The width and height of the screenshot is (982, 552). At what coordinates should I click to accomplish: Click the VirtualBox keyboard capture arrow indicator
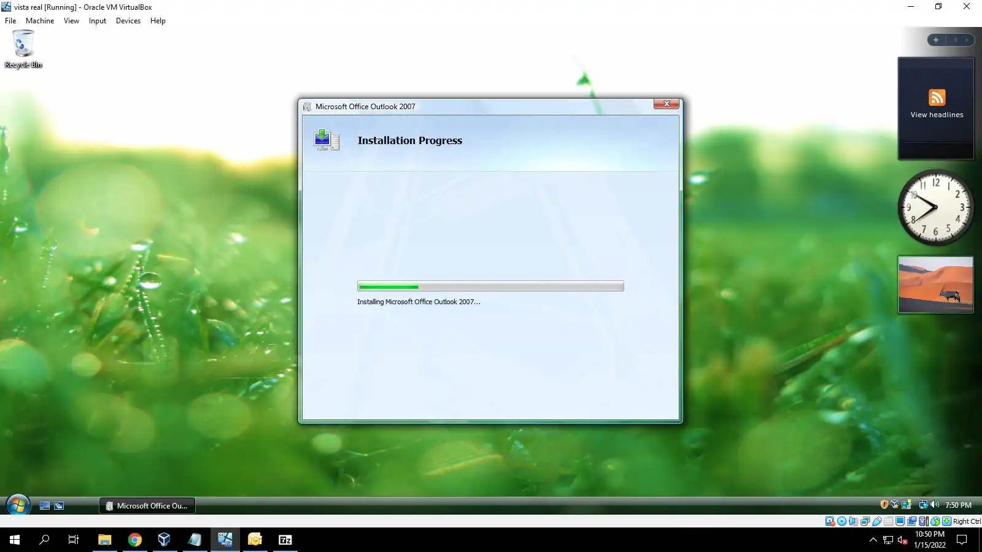[947, 521]
